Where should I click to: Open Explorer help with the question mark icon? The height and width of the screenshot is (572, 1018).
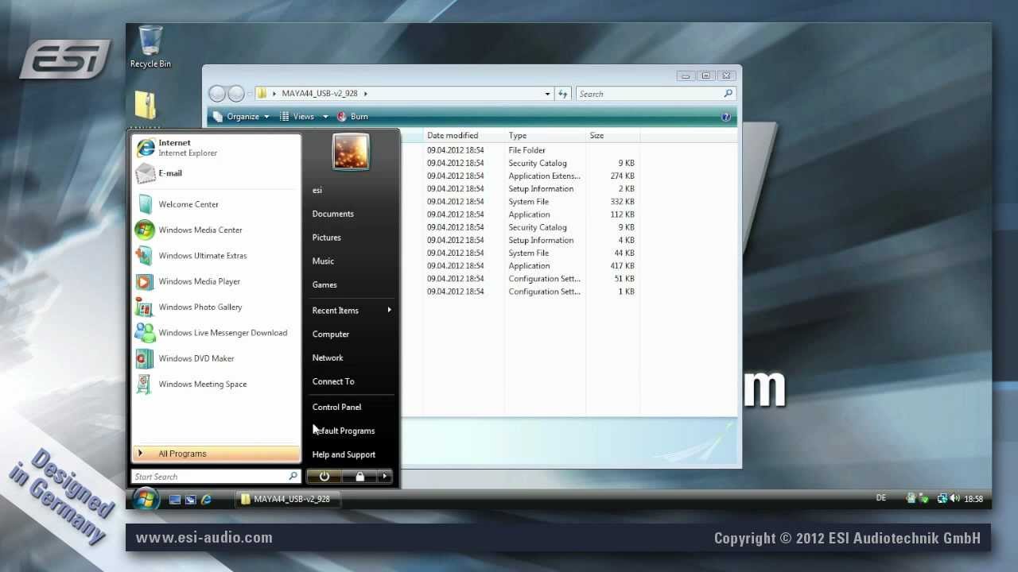725,117
